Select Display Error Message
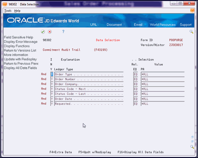The width and height of the screenshot is (198, 158). [21, 42]
